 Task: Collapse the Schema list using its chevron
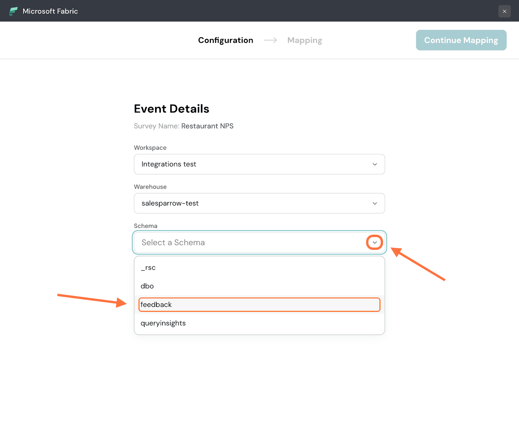coord(375,242)
